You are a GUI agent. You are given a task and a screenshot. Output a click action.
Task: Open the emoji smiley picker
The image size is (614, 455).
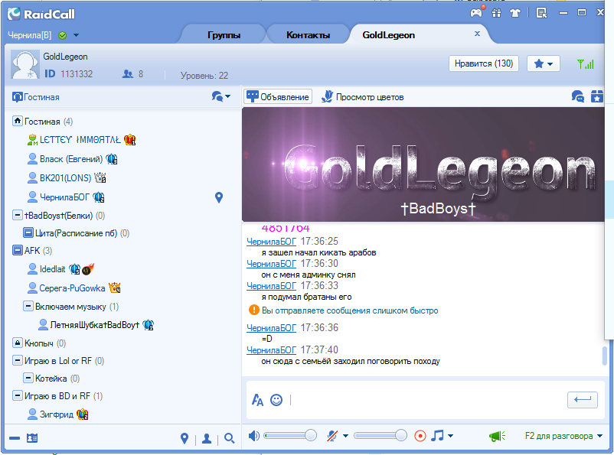pos(276,400)
